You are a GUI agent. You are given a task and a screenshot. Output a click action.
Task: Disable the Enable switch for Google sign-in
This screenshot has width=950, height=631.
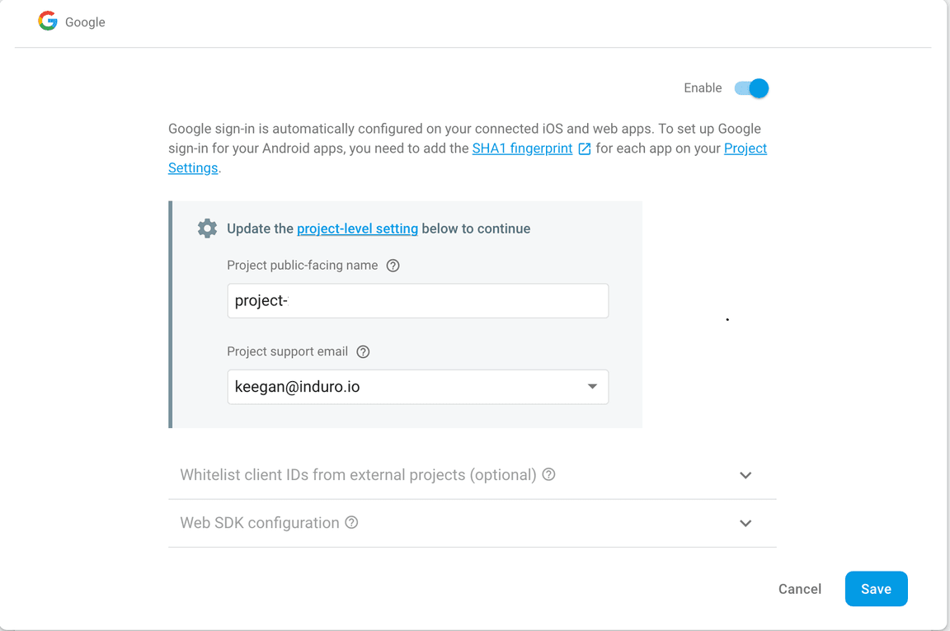coord(751,87)
